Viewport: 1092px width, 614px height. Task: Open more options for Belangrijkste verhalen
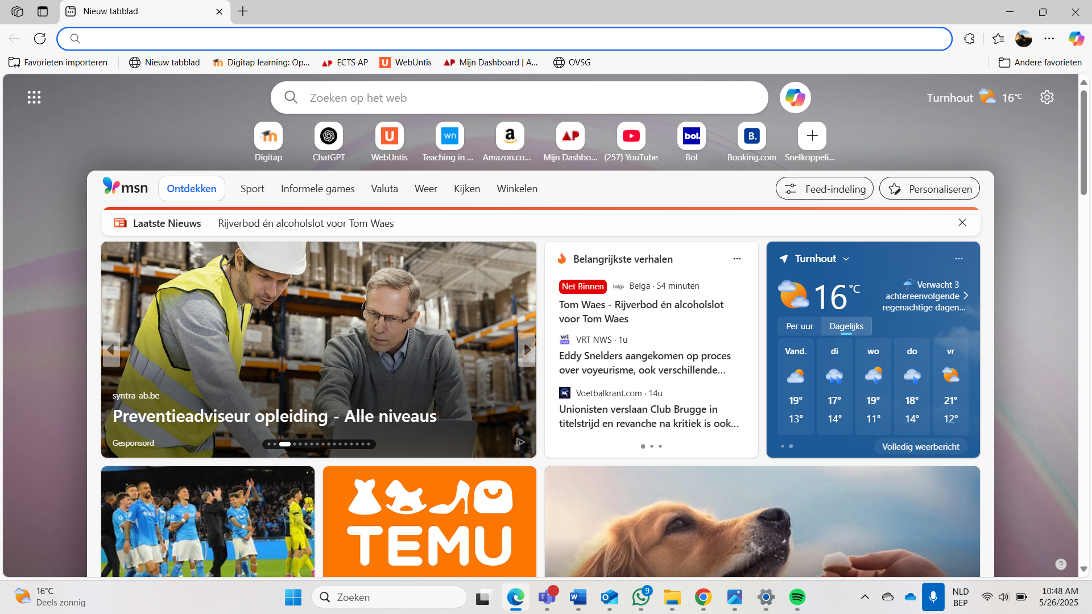(737, 259)
